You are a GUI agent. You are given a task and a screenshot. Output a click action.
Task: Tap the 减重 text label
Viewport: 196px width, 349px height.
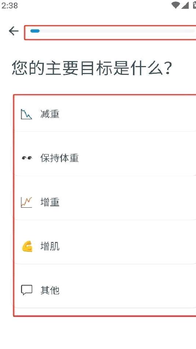[50, 114]
